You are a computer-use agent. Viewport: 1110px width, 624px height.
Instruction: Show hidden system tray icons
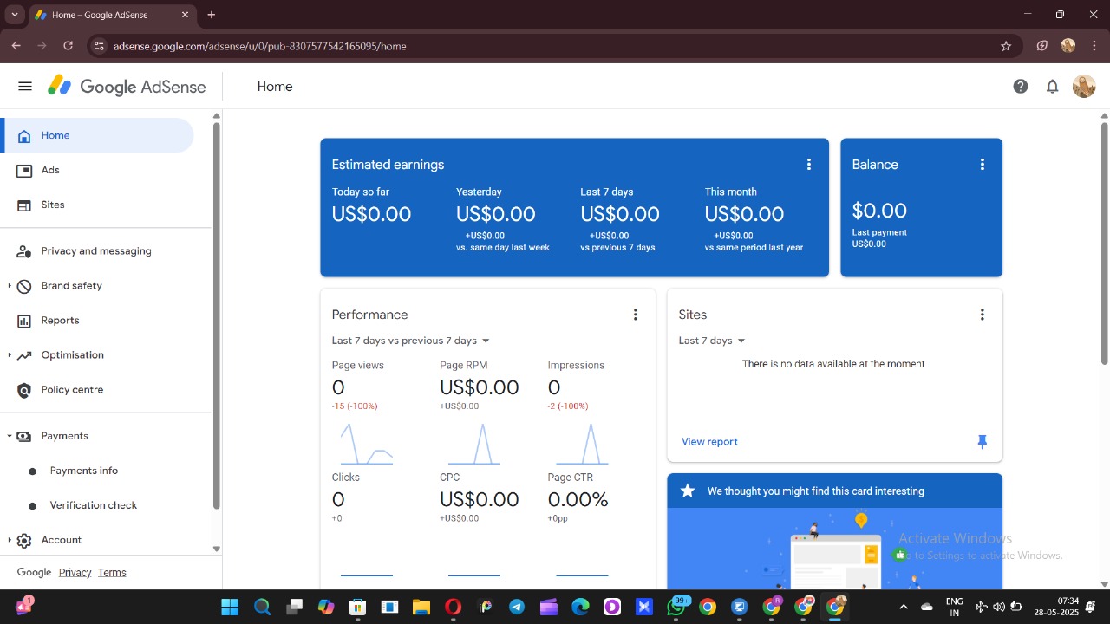pos(904,607)
